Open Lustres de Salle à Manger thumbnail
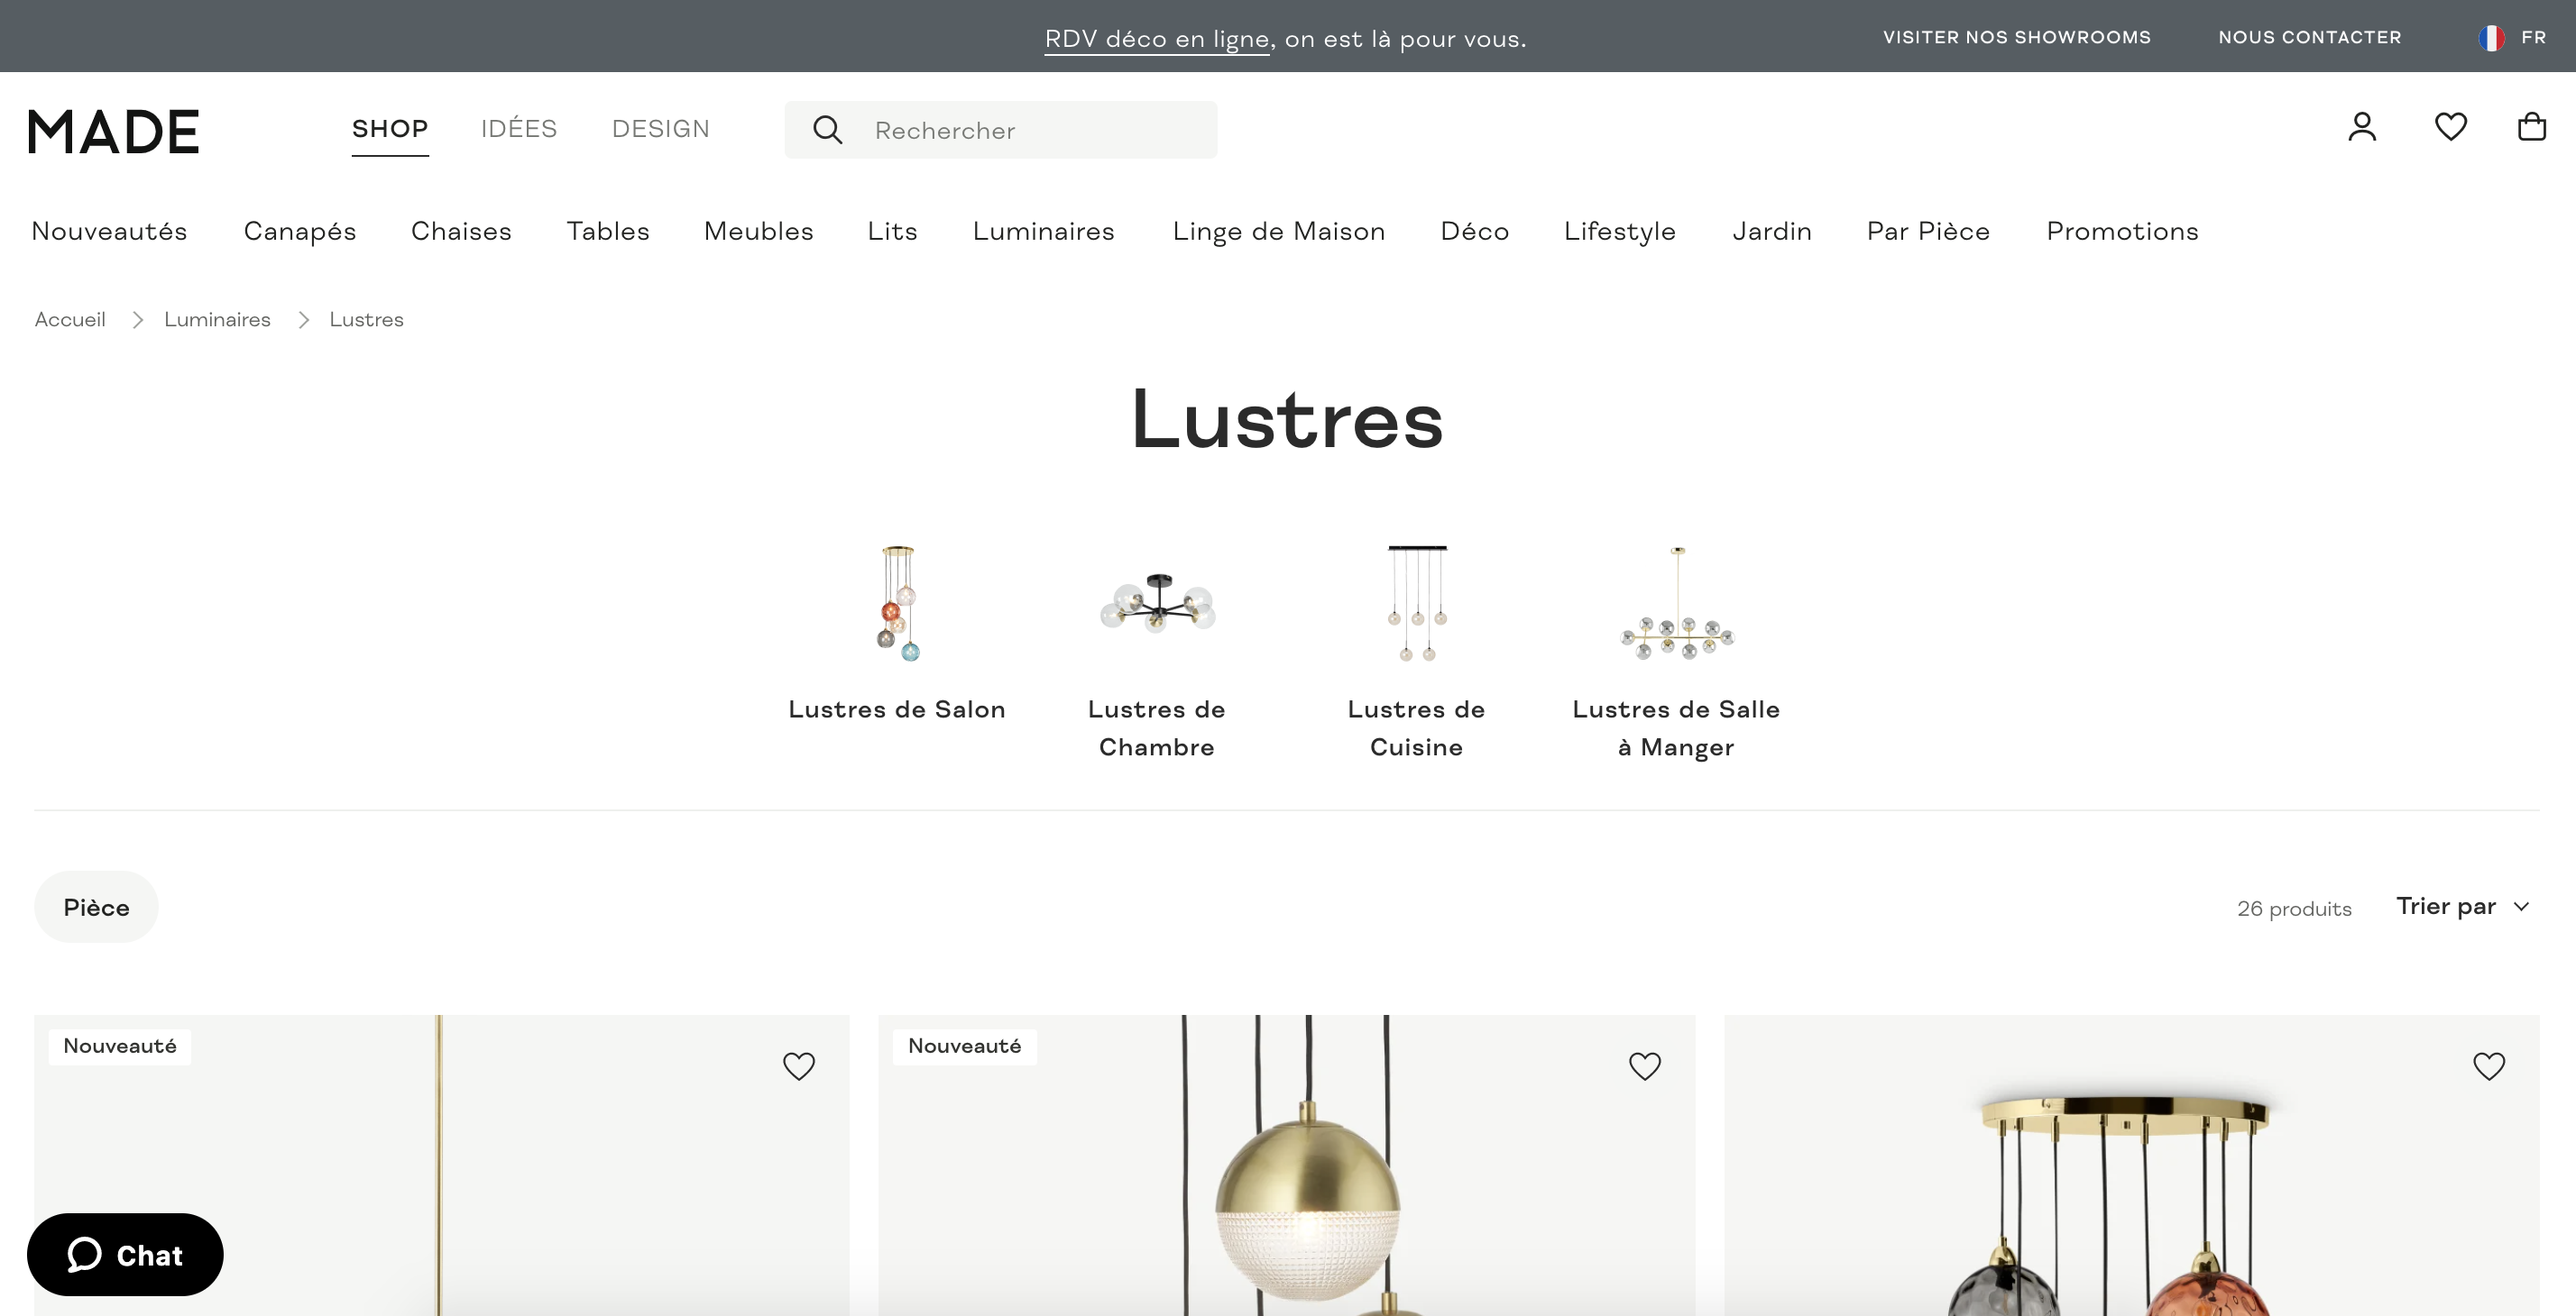 tap(1676, 602)
